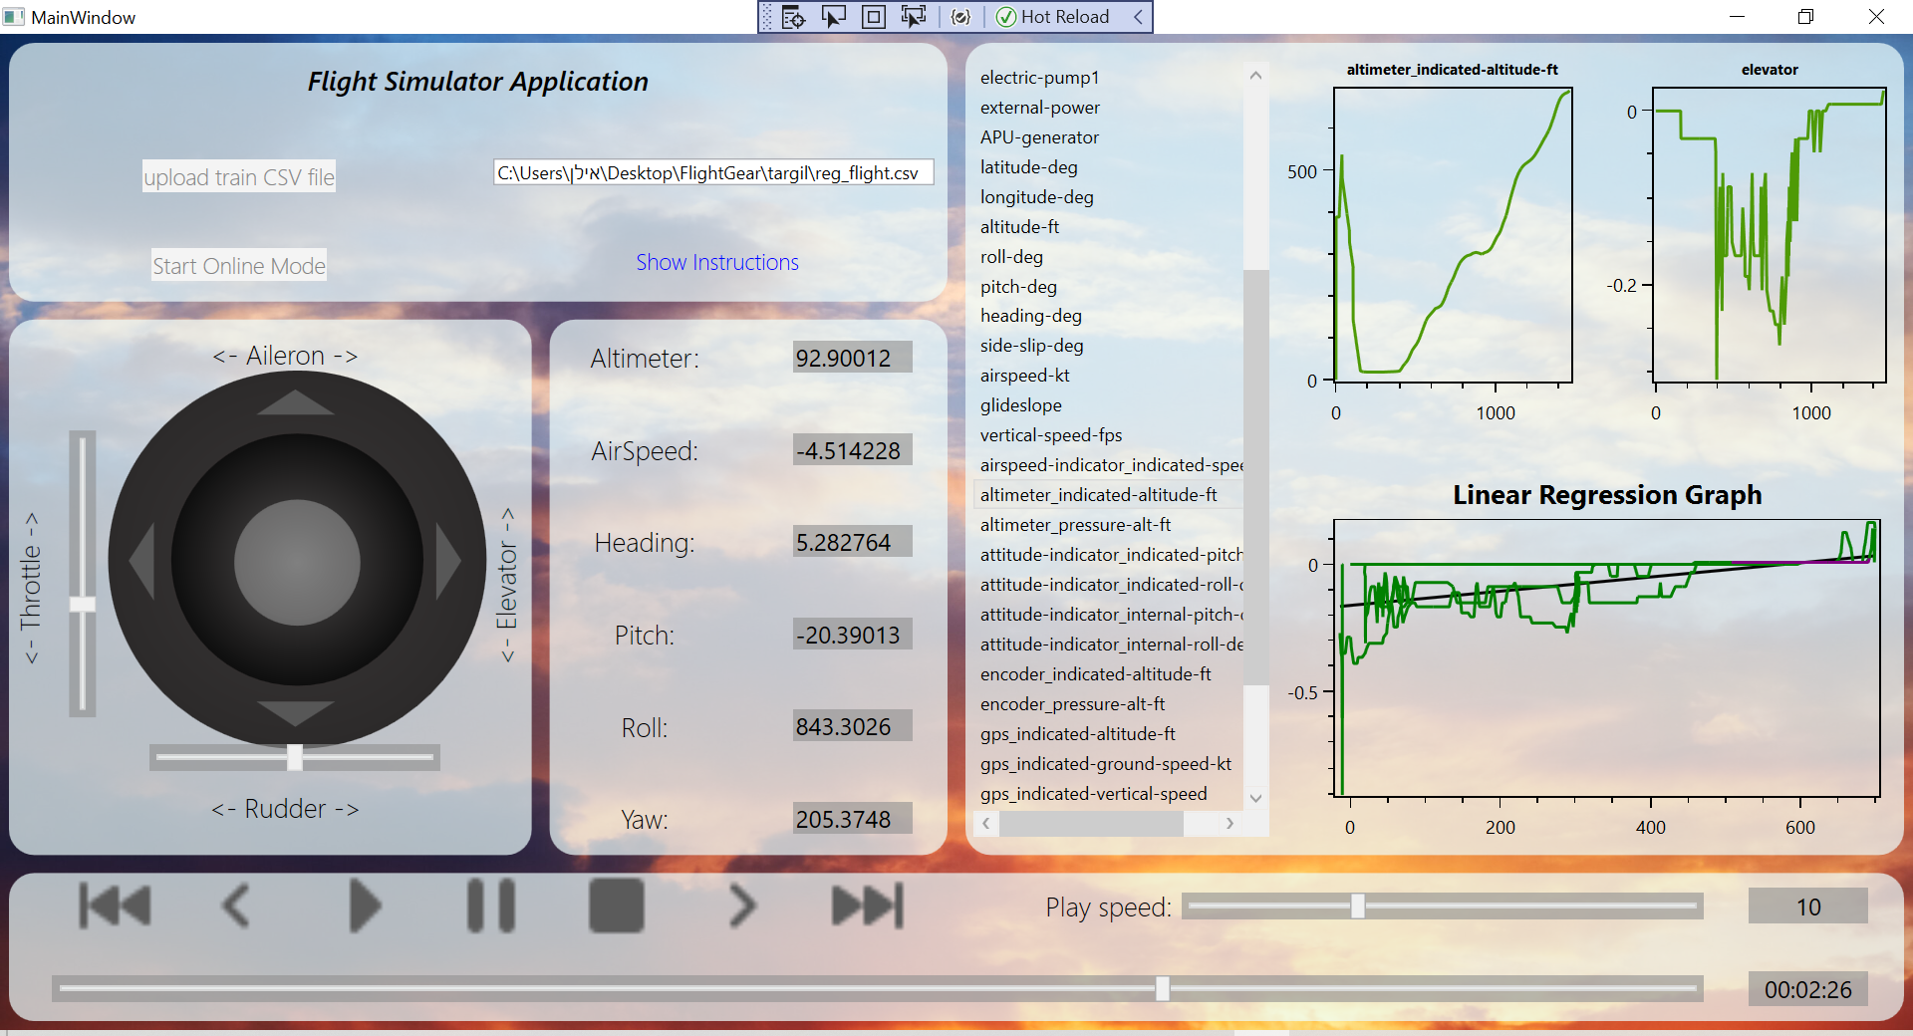Screen dimensions: 1913x1036
Task: Select altimeter_indicated-altitude-ft in the list
Action: tap(1109, 495)
